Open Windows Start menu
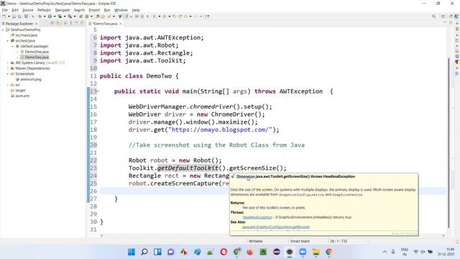The height and width of the screenshot is (259, 460). [132, 252]
